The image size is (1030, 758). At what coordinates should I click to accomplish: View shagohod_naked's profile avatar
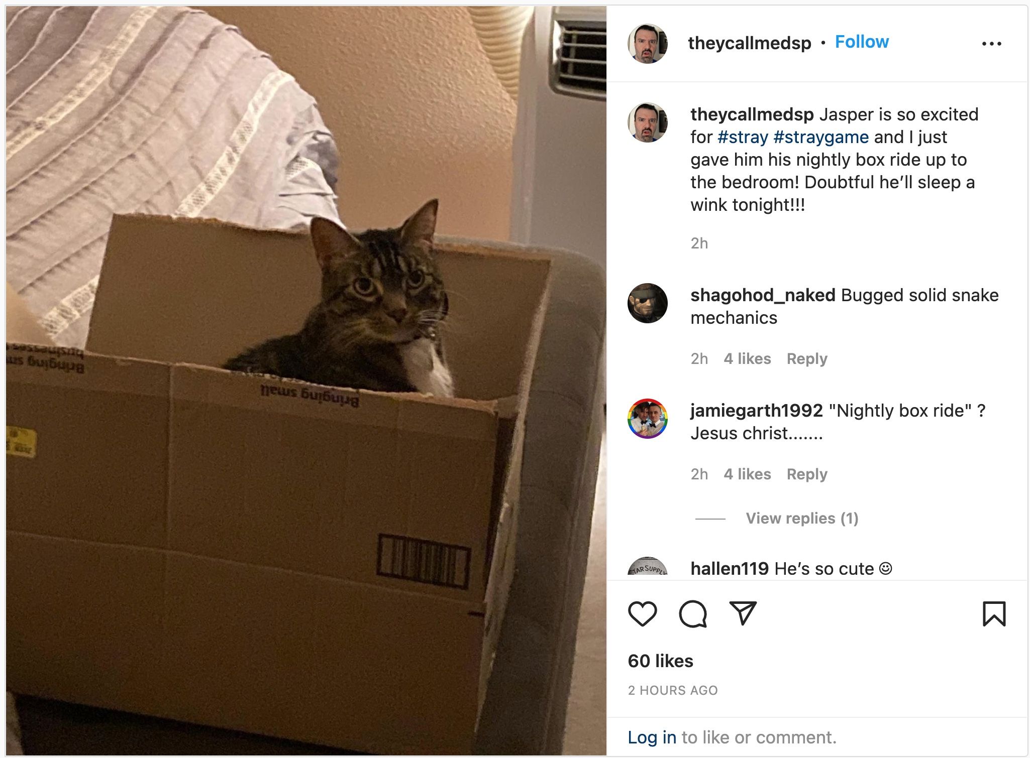[x=648, y=303]
